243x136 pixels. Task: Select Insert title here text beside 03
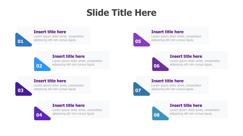(50, 81)
